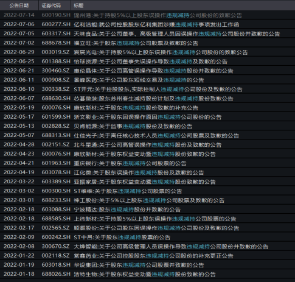Viewport: 295px width, 282px height.
Task: Open the 锦州港 apology announcement title
Action: tap(158, 15)
